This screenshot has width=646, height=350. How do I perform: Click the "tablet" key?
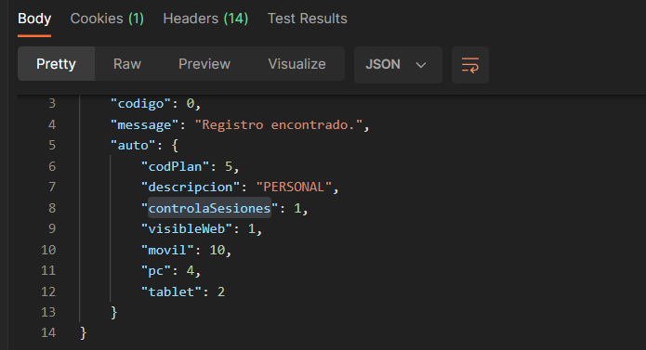tap(171, 292)
